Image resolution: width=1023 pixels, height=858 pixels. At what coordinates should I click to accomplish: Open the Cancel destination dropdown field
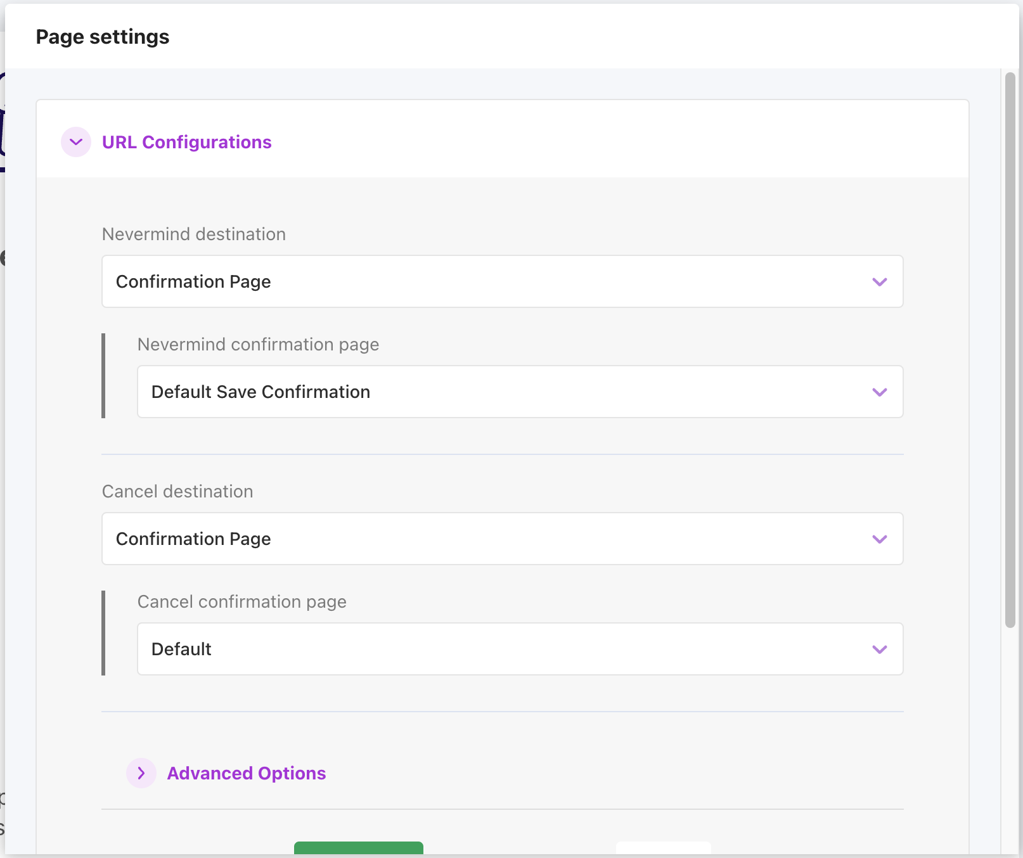[488, 539]
